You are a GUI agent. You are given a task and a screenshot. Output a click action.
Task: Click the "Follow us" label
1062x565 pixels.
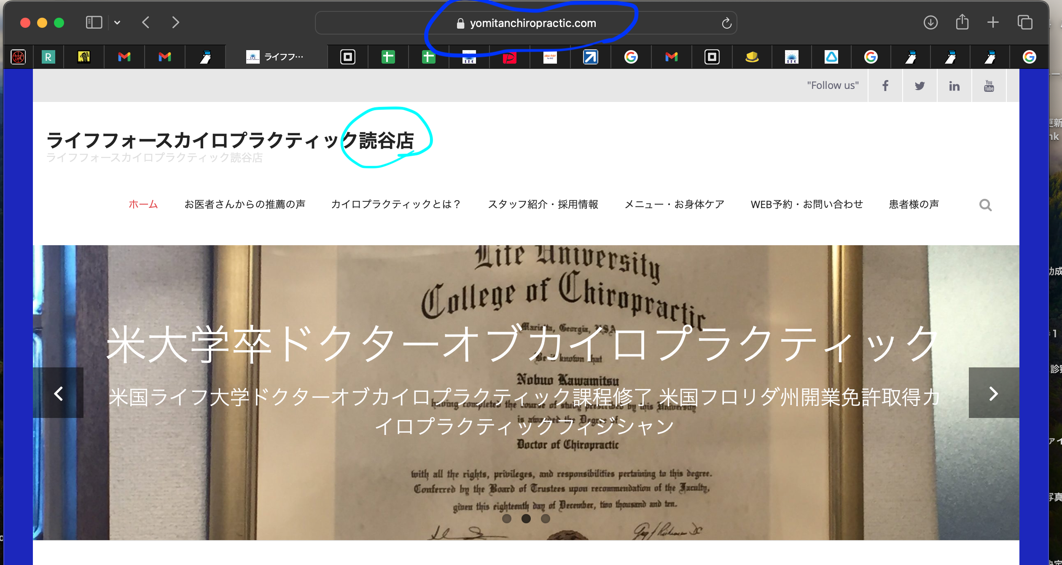coord(833,86)
